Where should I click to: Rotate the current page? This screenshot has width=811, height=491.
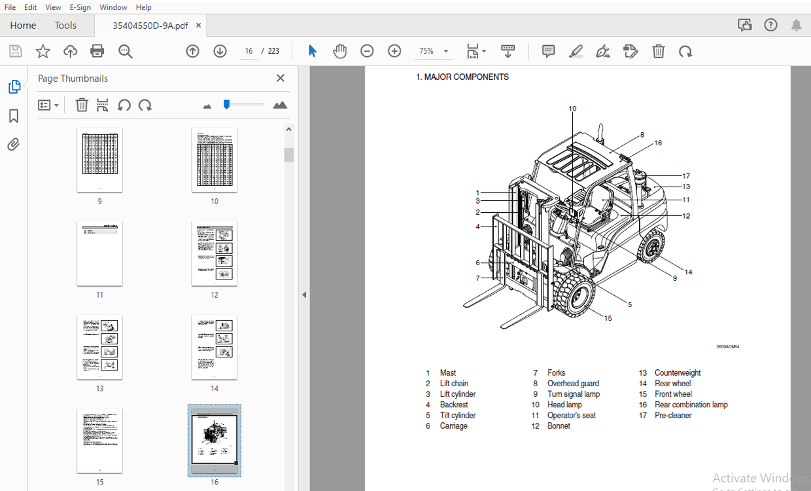point(685,51)
